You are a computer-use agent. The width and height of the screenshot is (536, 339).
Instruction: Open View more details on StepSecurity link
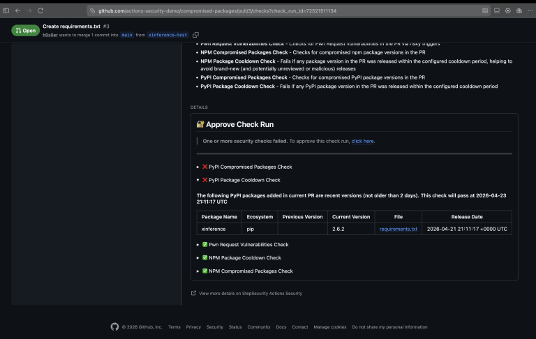(x=251, y=293)
